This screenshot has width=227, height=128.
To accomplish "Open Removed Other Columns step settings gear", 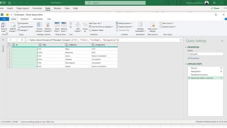I will pos(221,78).
